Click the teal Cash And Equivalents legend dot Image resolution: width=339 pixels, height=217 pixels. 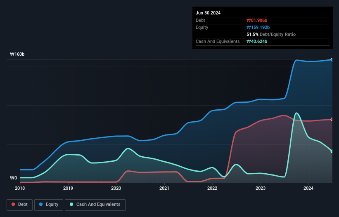click(71, 204)
